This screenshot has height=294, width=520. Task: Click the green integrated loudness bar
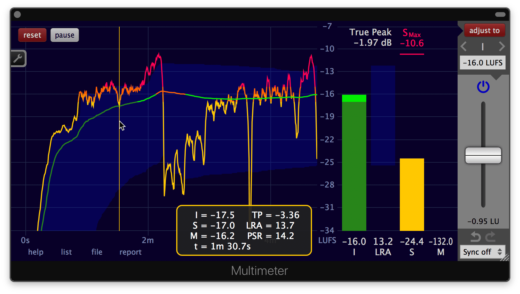coord(354,163)
